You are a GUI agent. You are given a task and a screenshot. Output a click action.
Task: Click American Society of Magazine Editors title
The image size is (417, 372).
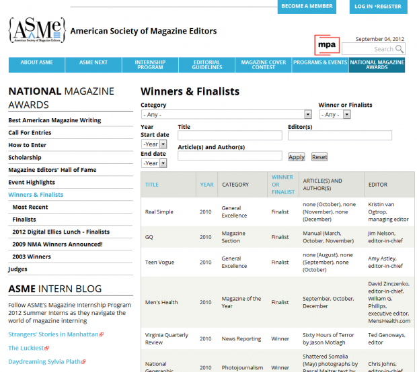click(143, 31)
